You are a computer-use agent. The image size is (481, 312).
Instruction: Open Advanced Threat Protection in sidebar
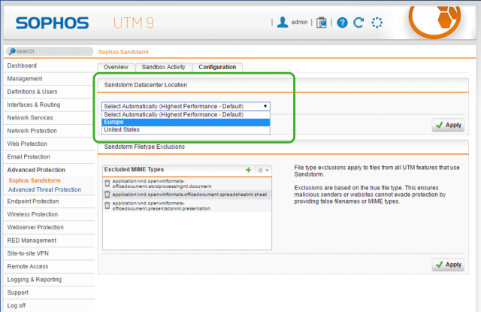(x=47, y=189)
